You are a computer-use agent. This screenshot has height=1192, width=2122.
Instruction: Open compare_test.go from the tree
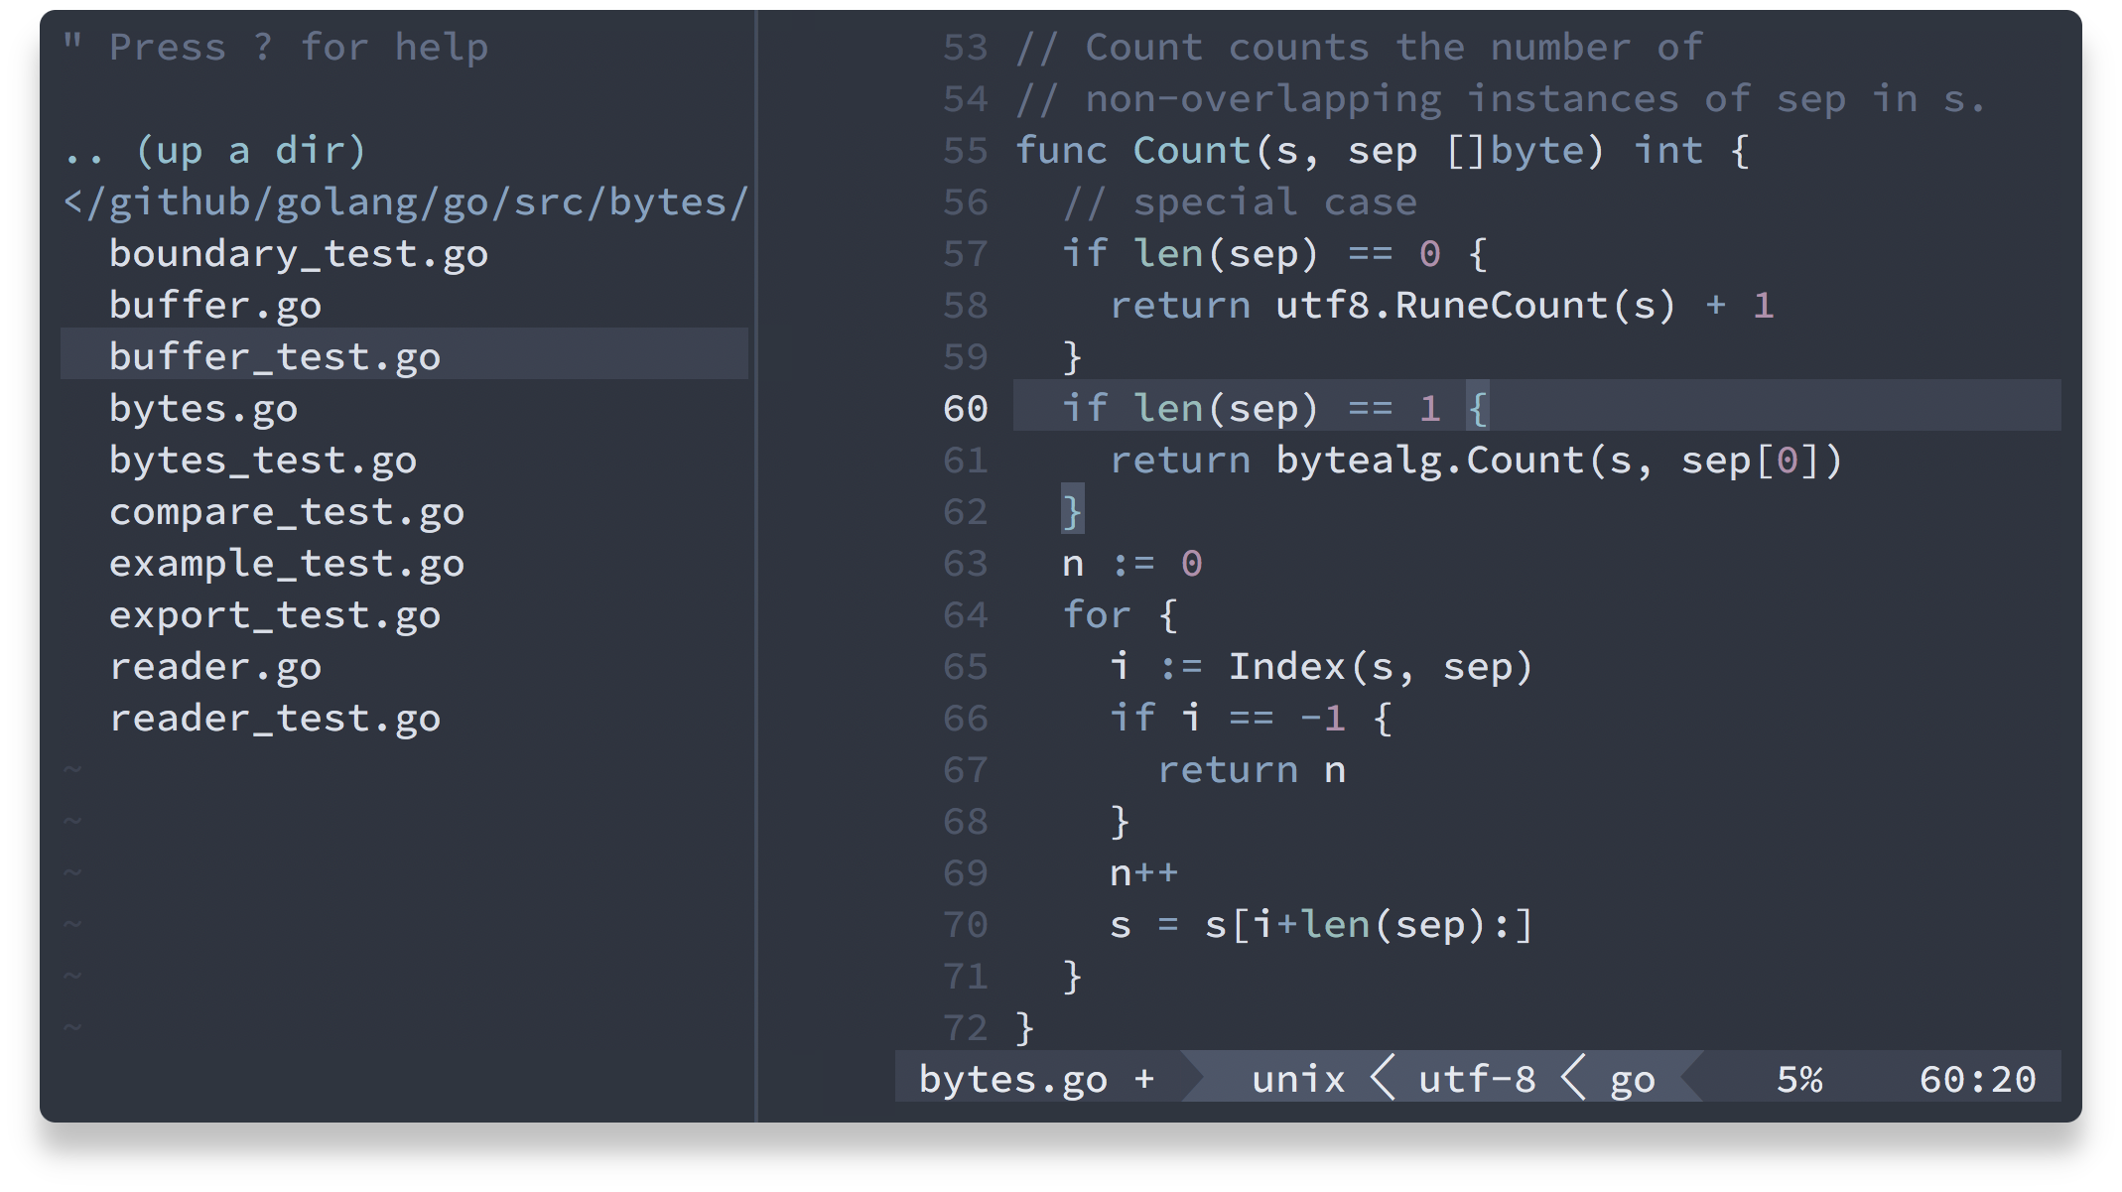[x=286, y=512]
